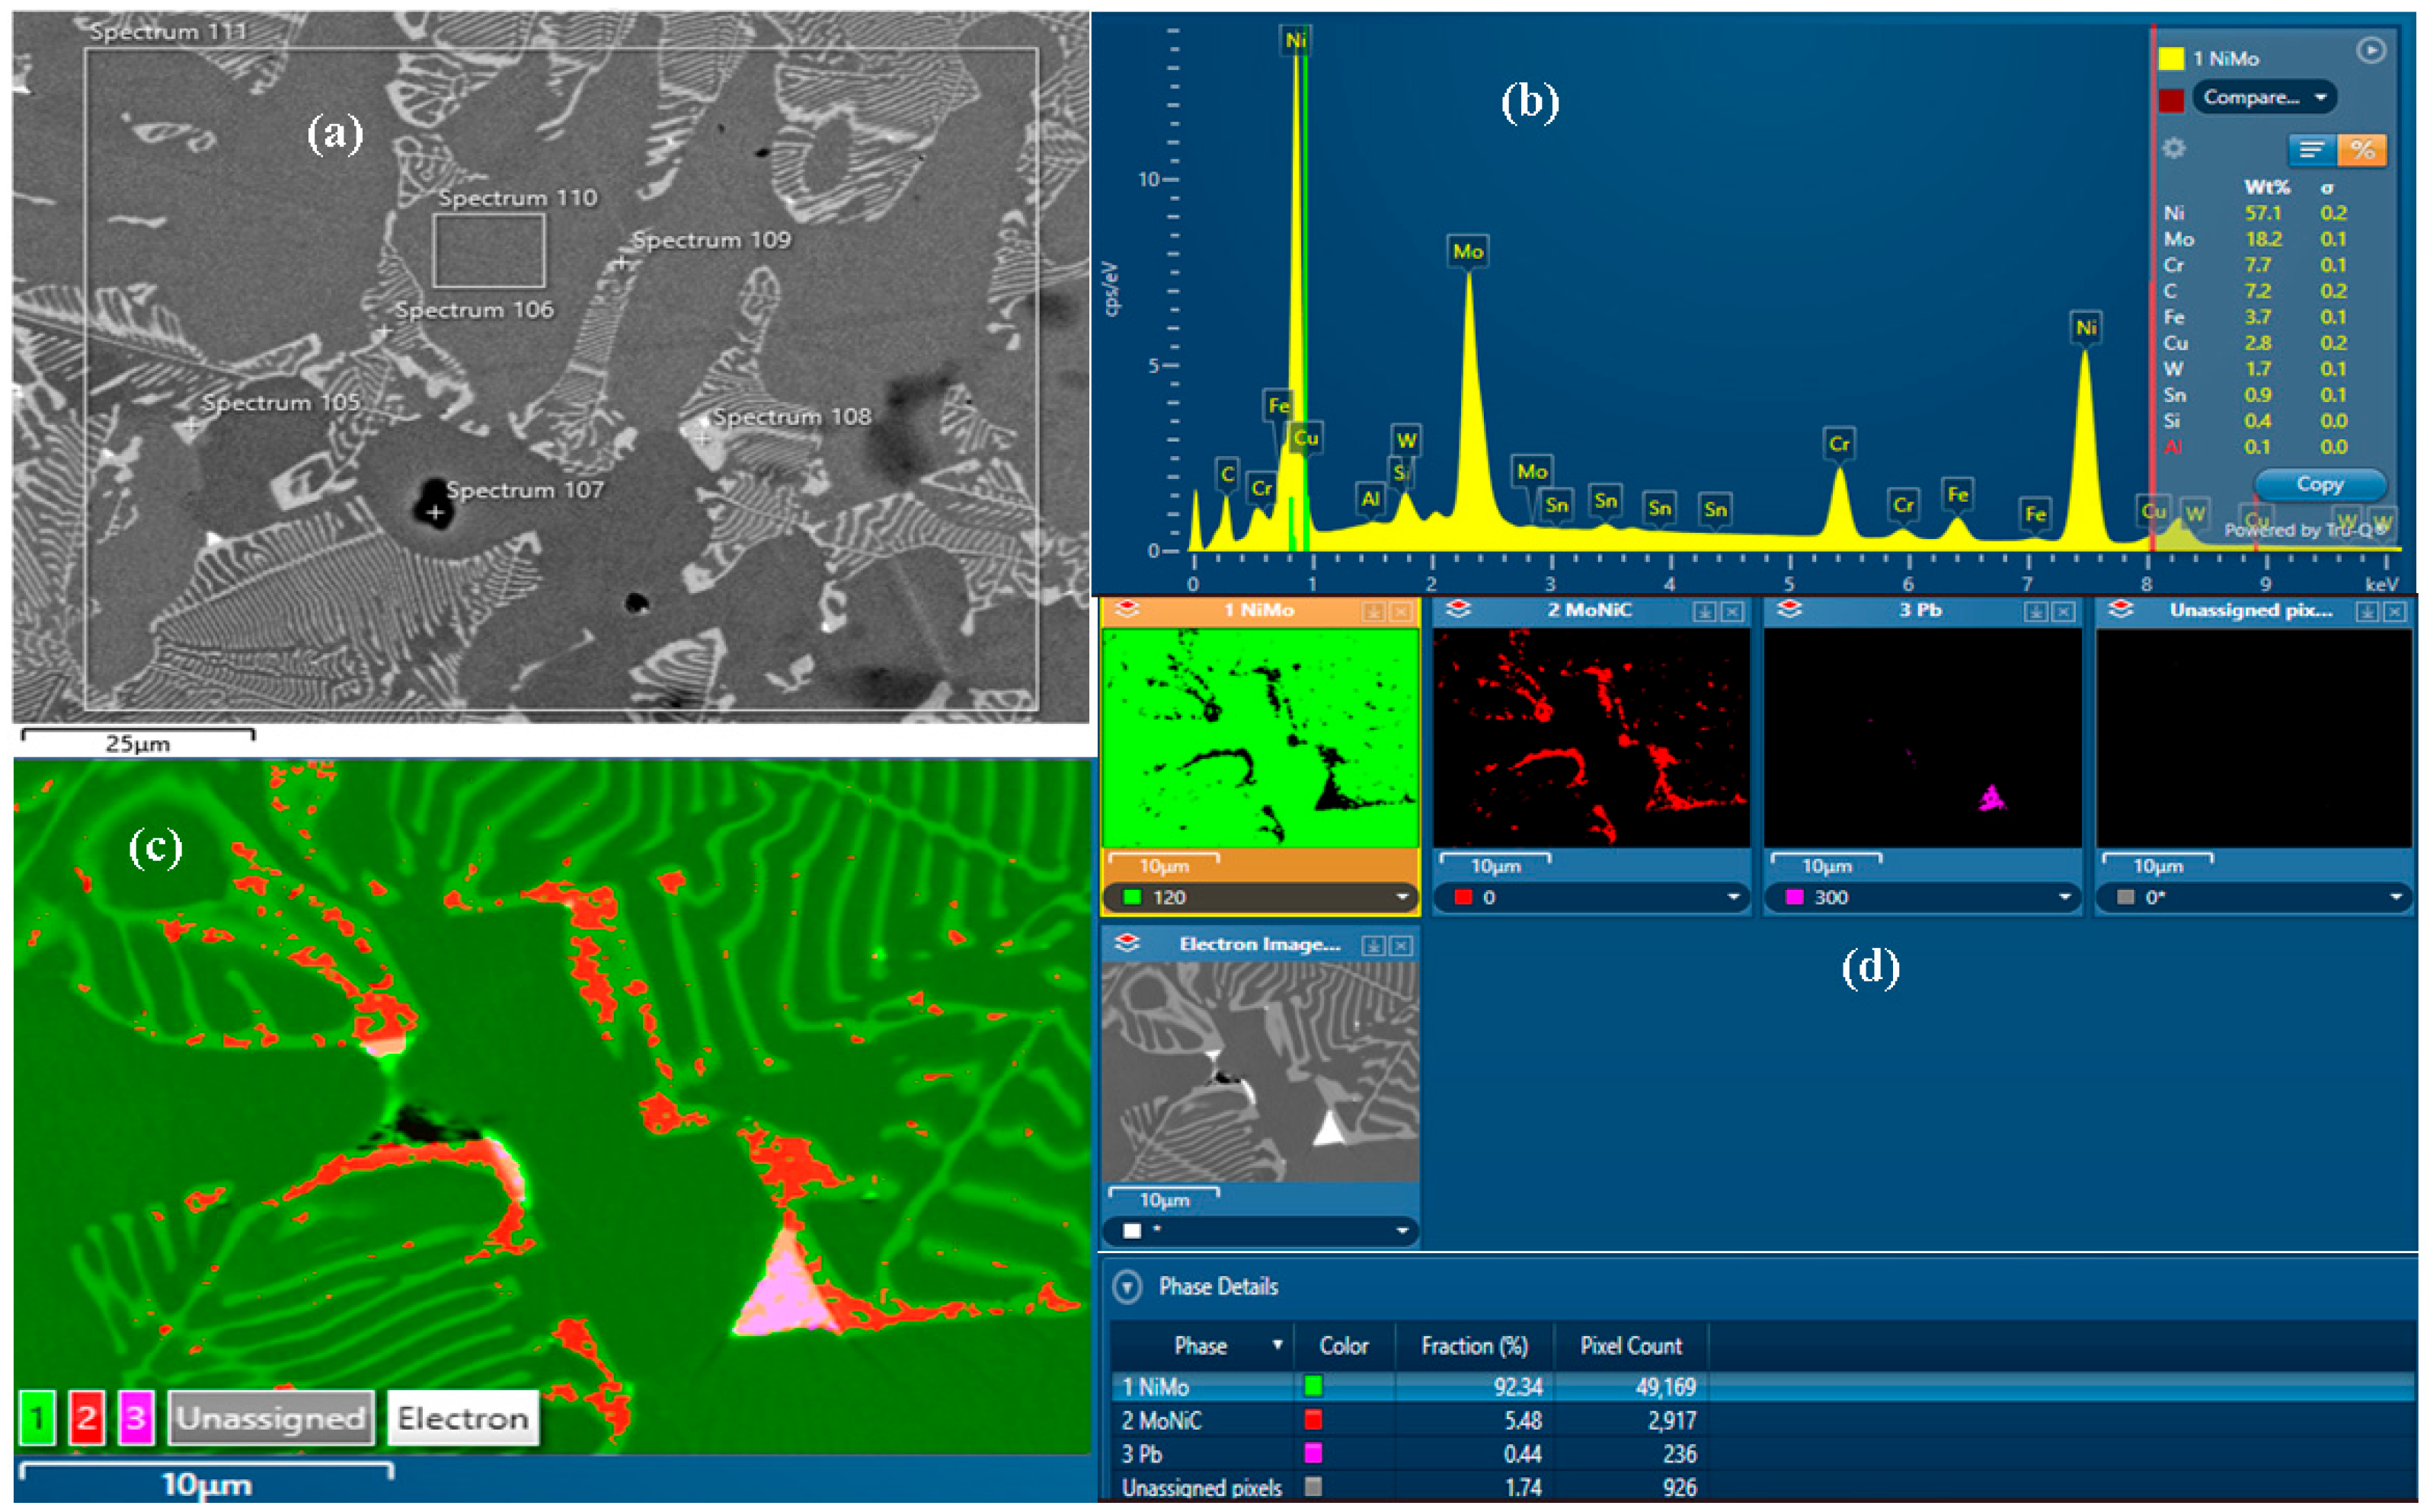Image resolution: width=2427 pixels, height=1512 pixels.
Task: Sort by the Fraction (%) column header
Action: tap(1475, 1346)
